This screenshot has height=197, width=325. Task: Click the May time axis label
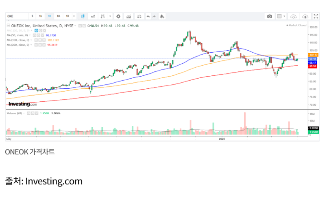[9, 139]
